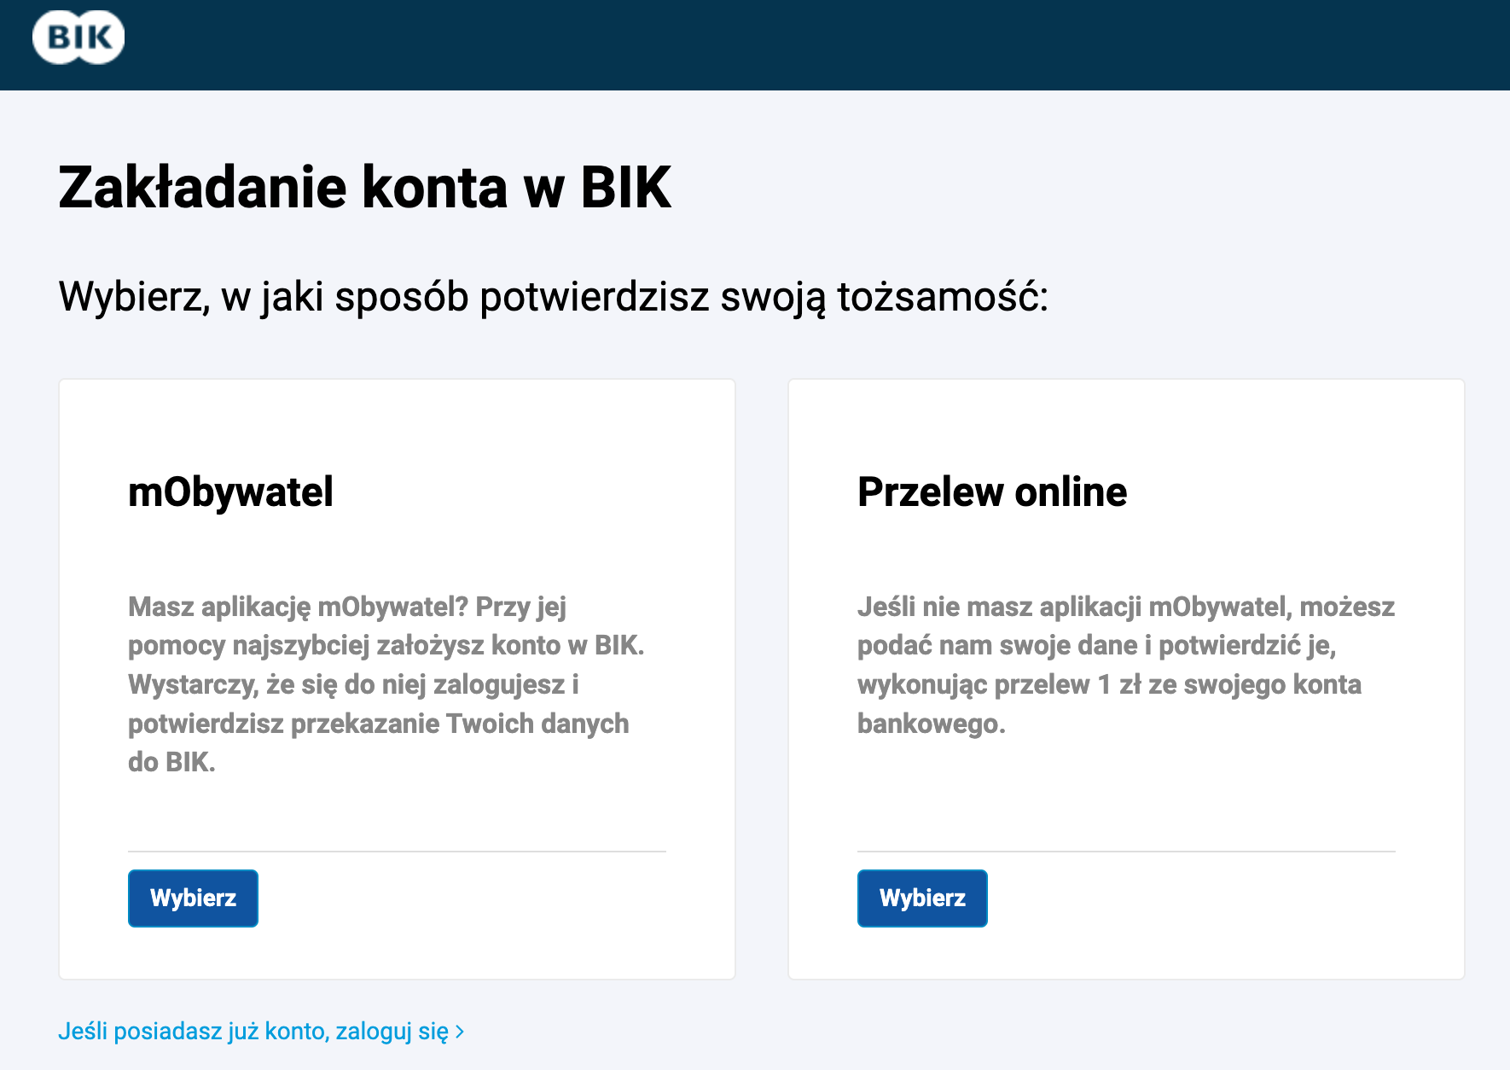Click the Przelew online description text
Viewport: 1510px width, 1070px height.
point(1124,666)
